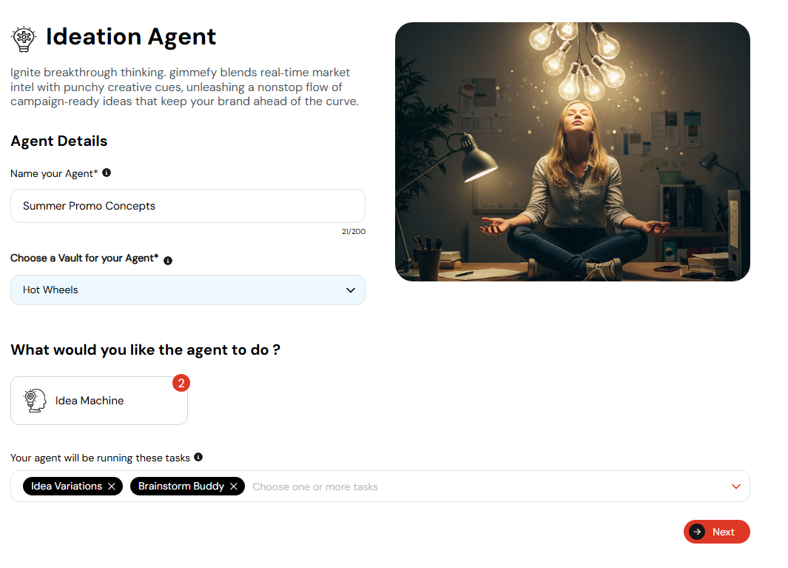Click the info icon next to Choose a Vault
This screenshot has width=788, height=568.
click(x=168, y=260)
